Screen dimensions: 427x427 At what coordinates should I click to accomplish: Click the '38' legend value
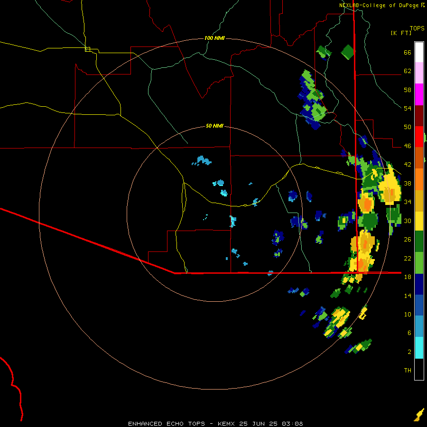point(408,184)
